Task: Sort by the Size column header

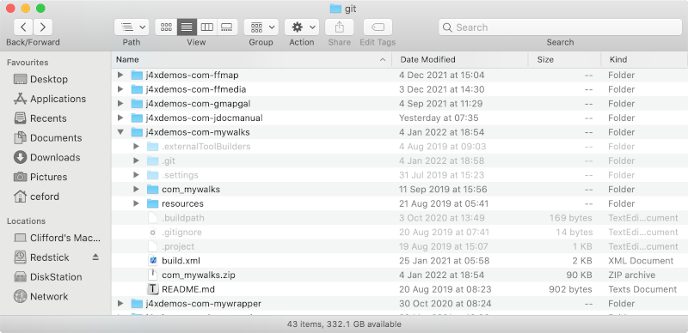Action: pos(564,59)
